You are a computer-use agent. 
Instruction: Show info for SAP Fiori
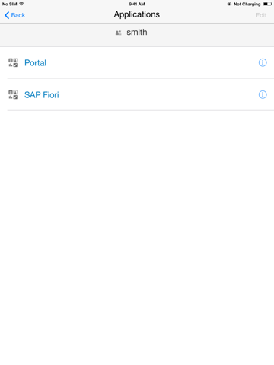tap(263, 94)
